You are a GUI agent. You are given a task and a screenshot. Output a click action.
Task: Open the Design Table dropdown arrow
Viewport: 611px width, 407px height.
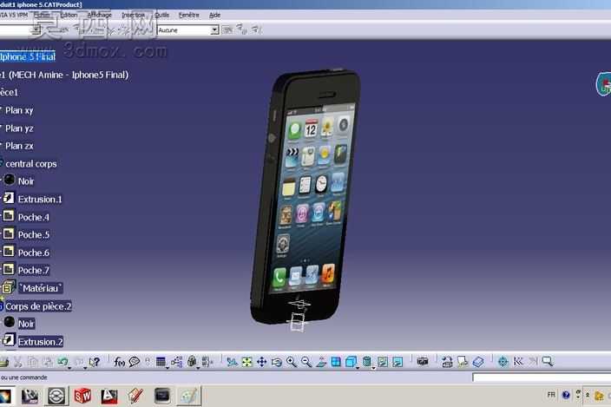pyautogui.click(x=168, y=367)
